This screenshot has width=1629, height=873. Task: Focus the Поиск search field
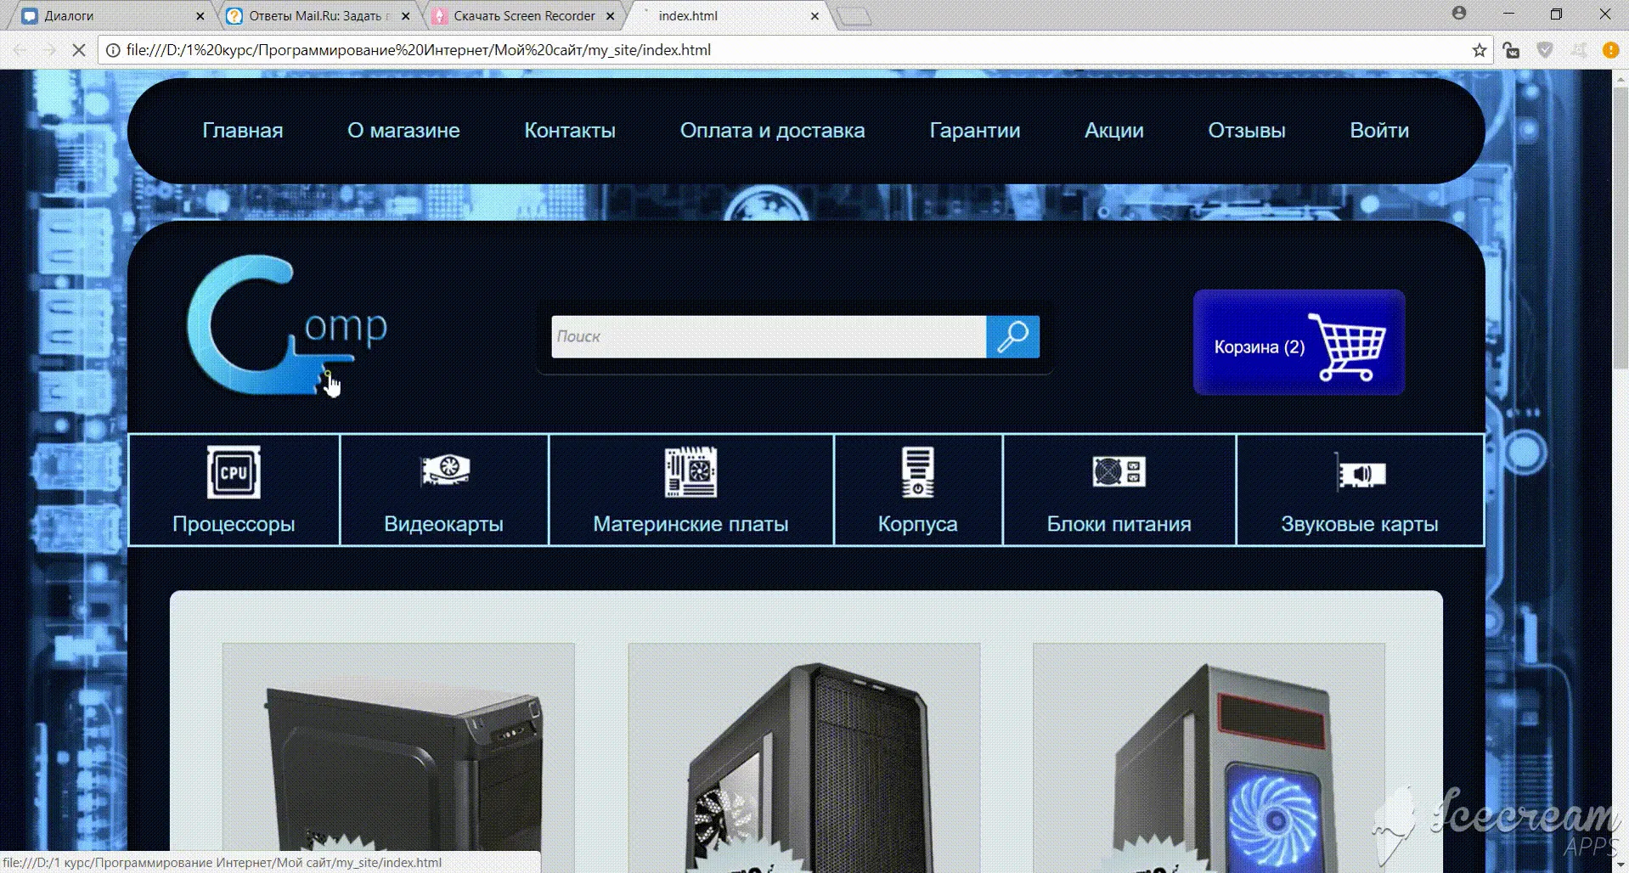coord(769,337)
